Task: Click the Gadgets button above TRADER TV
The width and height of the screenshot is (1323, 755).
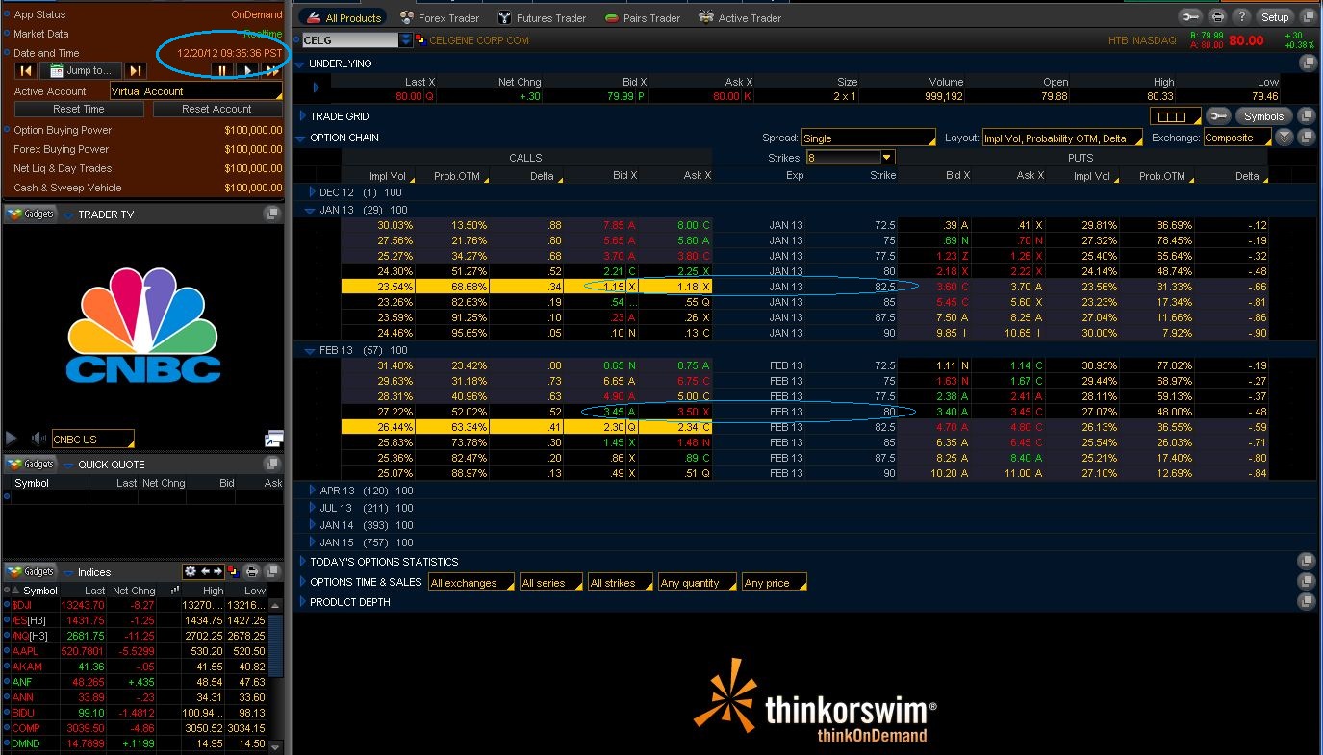Action: tap(30, 214)
